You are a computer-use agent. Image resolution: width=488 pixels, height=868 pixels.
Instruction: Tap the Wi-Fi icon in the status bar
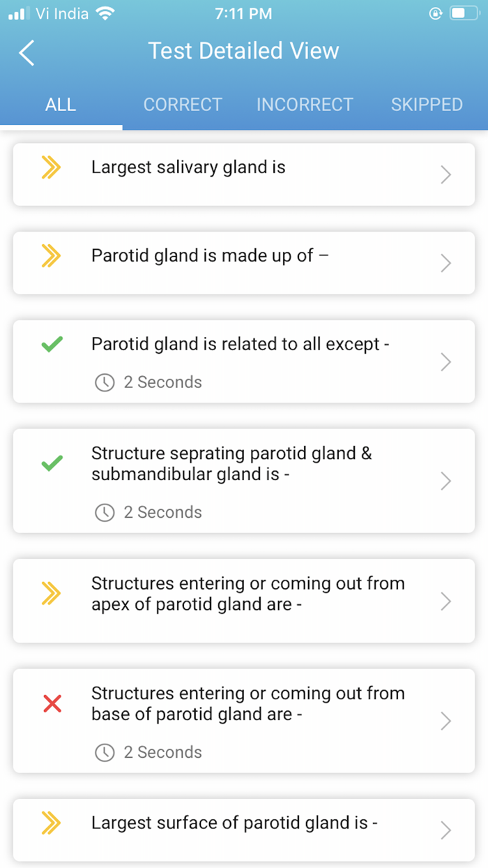tap(103, 12)
